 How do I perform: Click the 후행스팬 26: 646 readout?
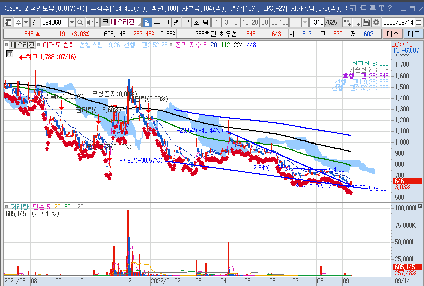(365, 76)
